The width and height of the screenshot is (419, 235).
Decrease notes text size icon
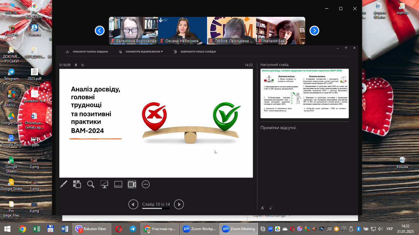tap(271, 208)
